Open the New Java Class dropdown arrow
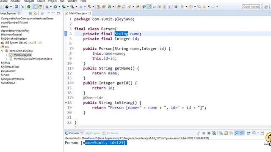Screen dimensions: 271x152 [113, 7]
